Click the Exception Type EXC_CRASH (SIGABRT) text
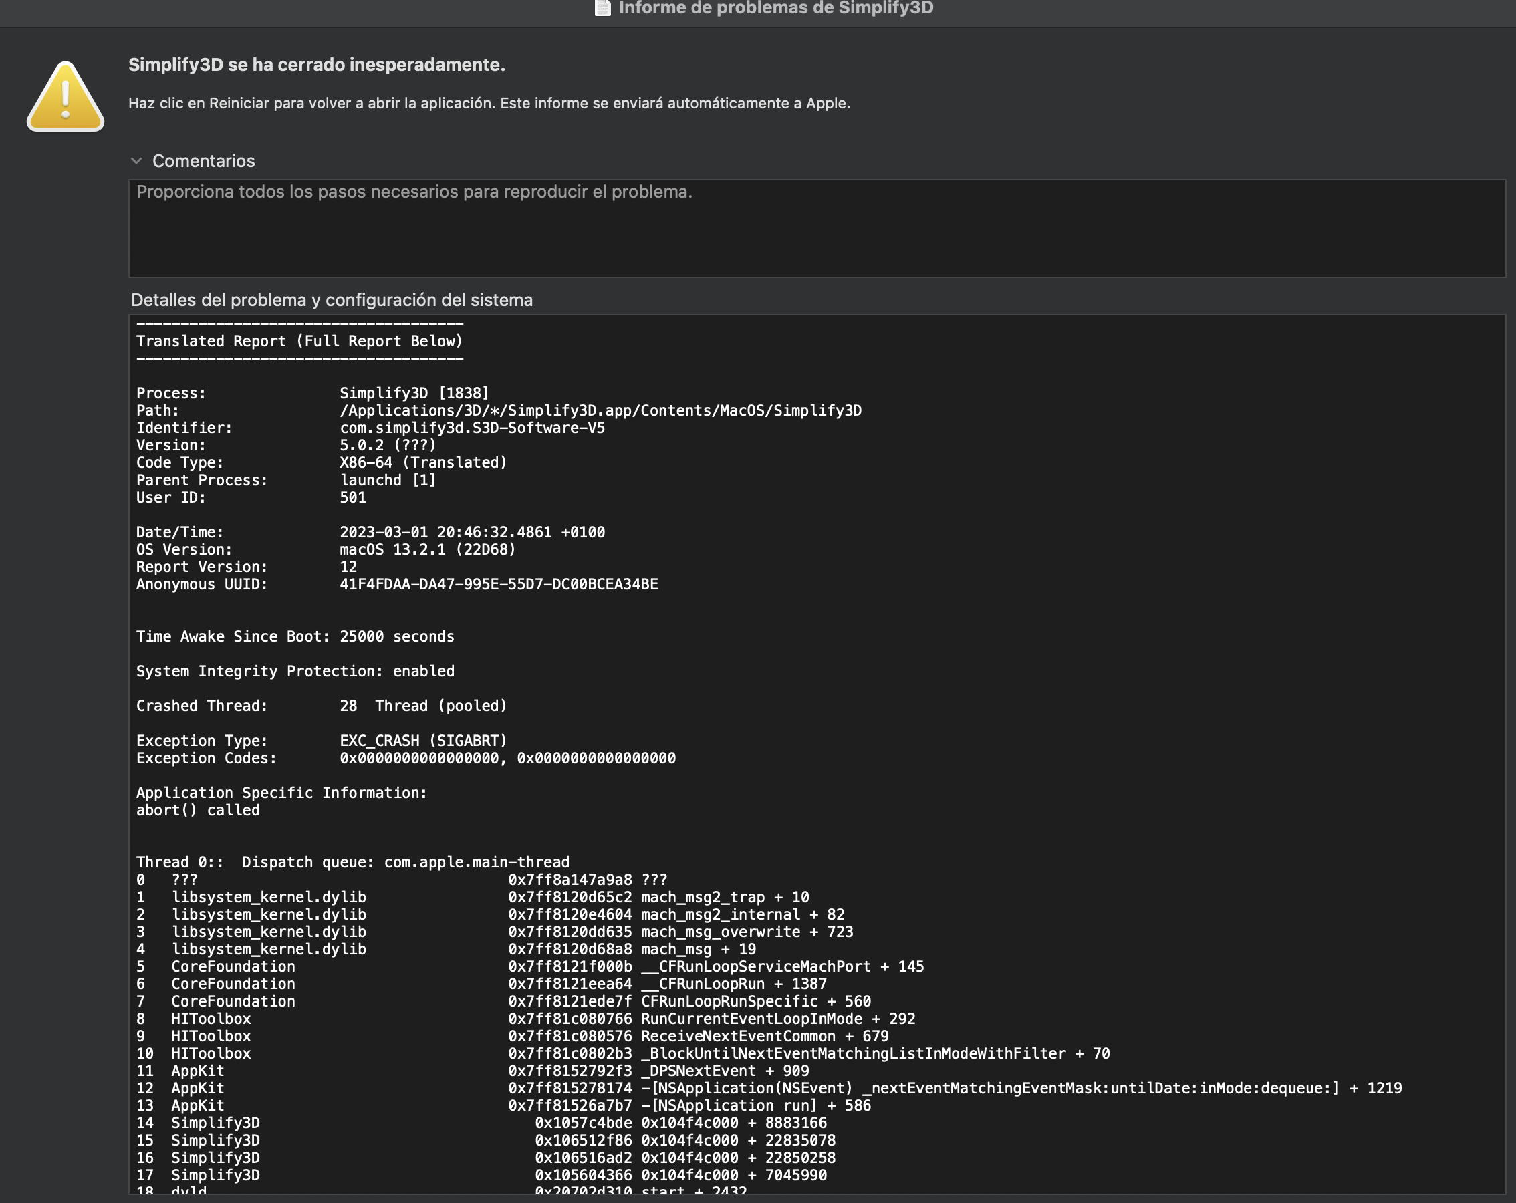 coord(423,741)
